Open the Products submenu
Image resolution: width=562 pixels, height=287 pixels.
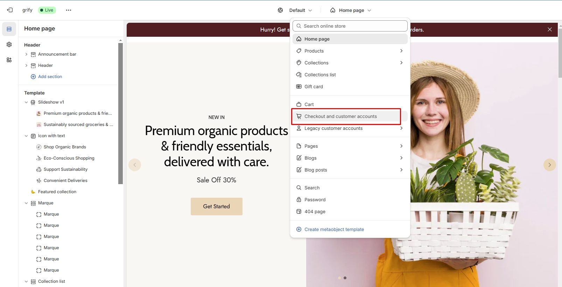point(350,51)
